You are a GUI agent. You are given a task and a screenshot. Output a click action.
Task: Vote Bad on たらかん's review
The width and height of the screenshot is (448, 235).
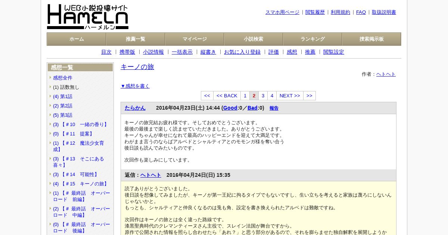(252, 108)
